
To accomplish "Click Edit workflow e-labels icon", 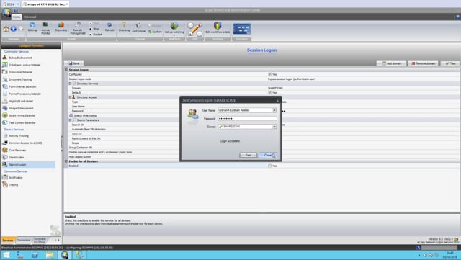I will (x=218, y=28).
